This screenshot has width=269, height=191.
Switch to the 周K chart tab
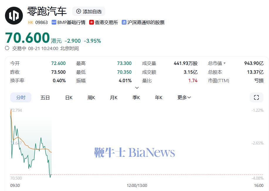pos(91,98)
